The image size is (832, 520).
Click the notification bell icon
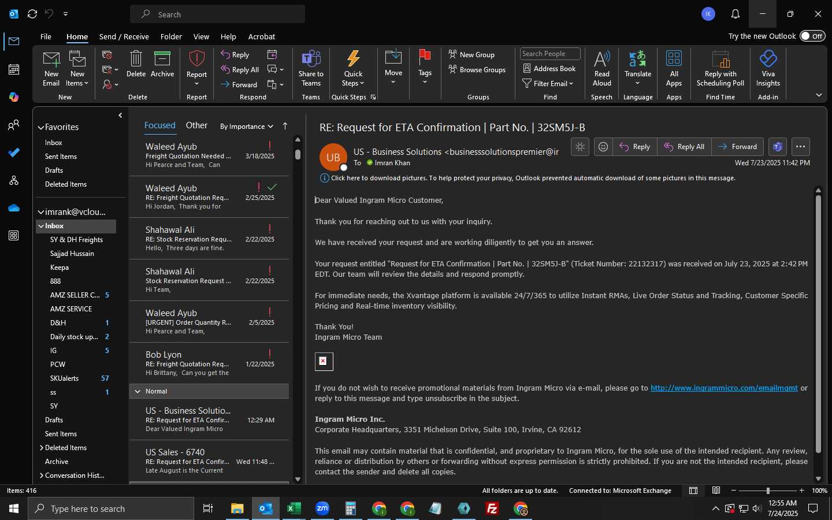point(736,14)
